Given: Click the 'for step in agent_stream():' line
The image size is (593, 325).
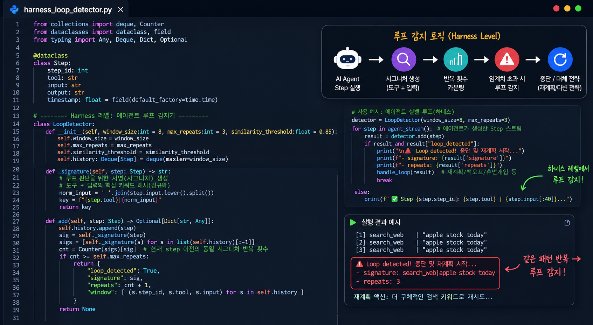Looking at the screenshot, I should 436,129.
